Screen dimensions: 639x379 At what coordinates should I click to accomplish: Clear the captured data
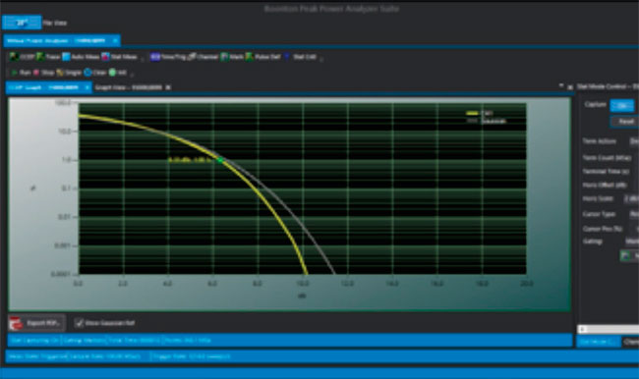click(x=87, y=73)
